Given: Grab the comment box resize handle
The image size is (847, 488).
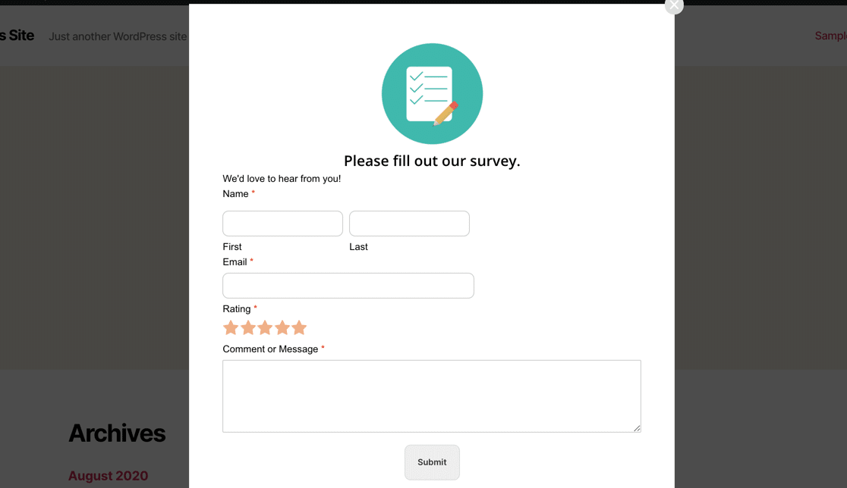Looking at the screenshot, I should 637,428.
